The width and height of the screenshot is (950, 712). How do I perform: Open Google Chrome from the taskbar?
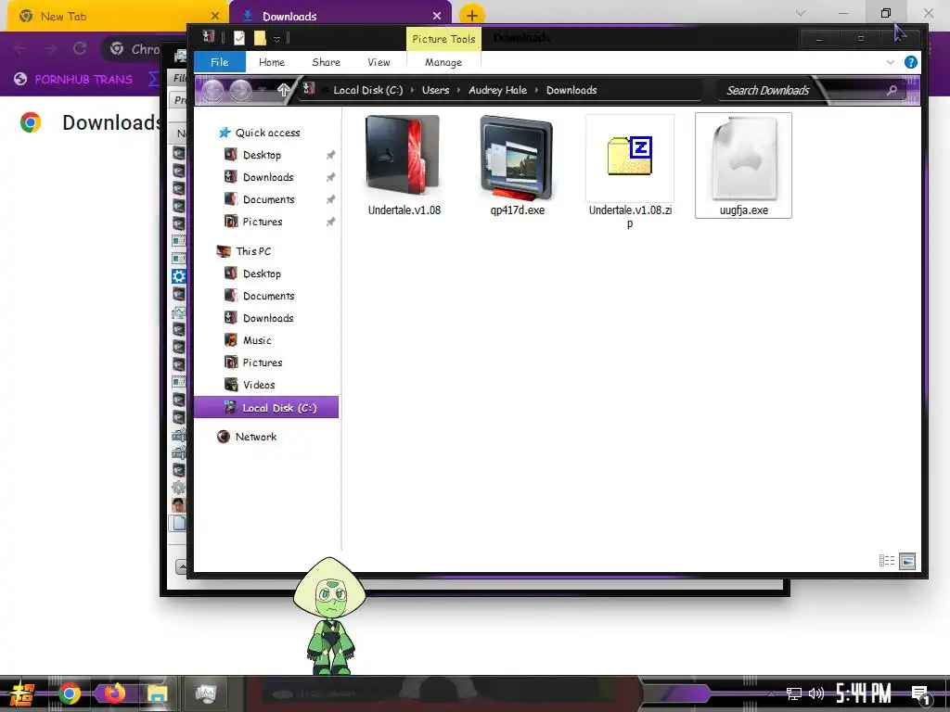69,693
